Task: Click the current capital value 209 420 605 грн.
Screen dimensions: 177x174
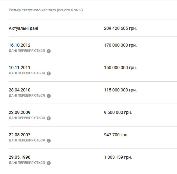Action: point(120,28)
